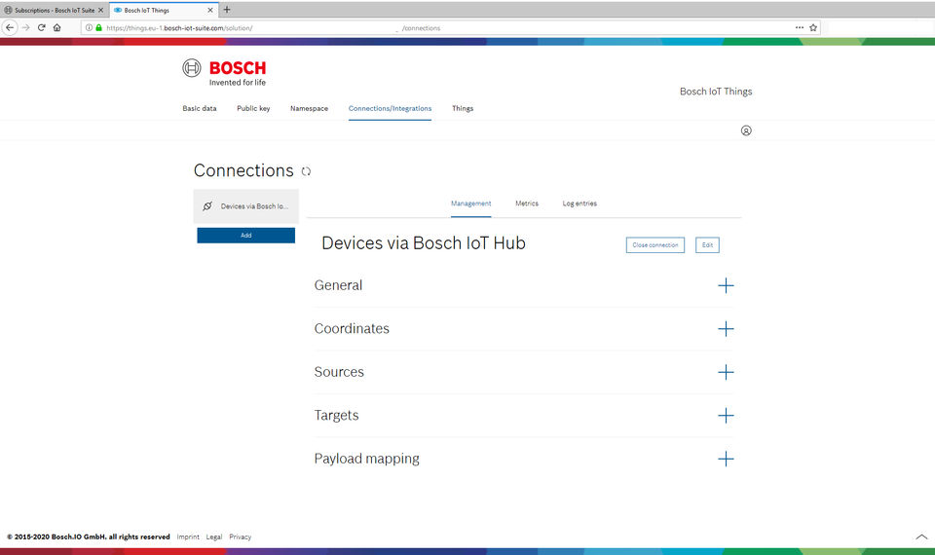Expand the Targets section
The width and height of the screenshot is (935, 555).
[726, 416]
